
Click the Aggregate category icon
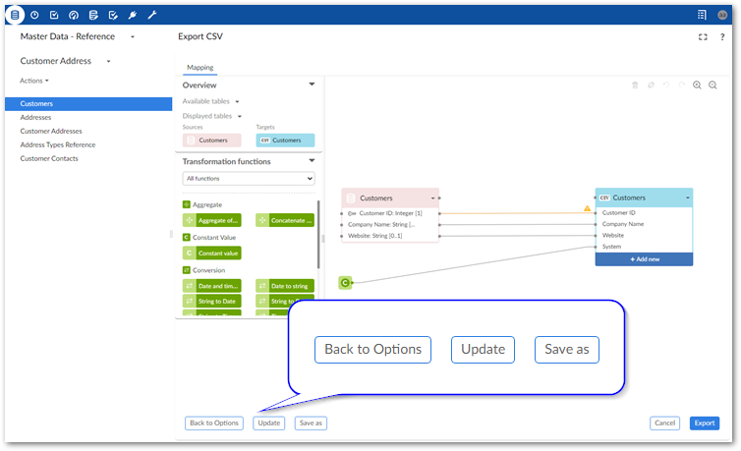[x=186, y=204]
